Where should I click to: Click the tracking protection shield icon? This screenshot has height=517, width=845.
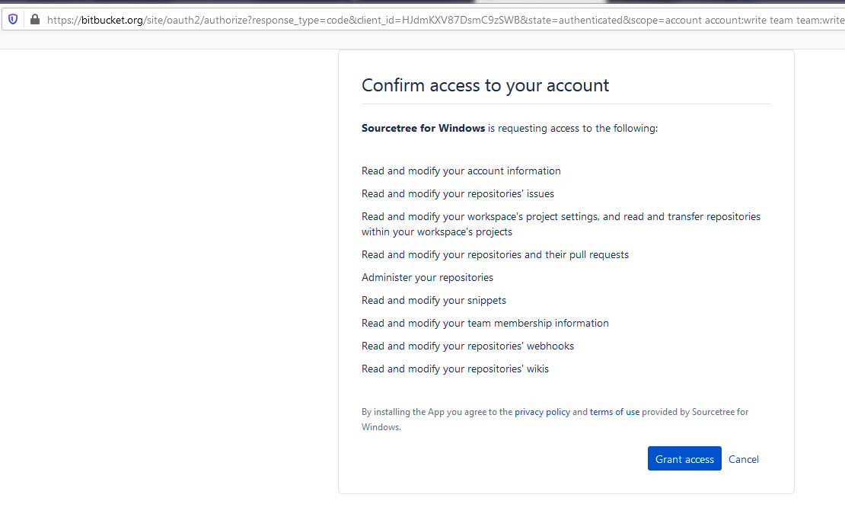click(x=13, y=20)
